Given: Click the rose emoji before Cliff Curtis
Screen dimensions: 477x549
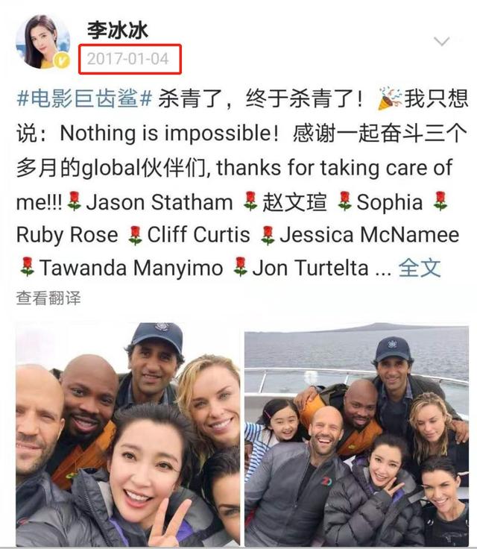Looking at the screenshot, I should pyautogui.click(x=135, y=235).
